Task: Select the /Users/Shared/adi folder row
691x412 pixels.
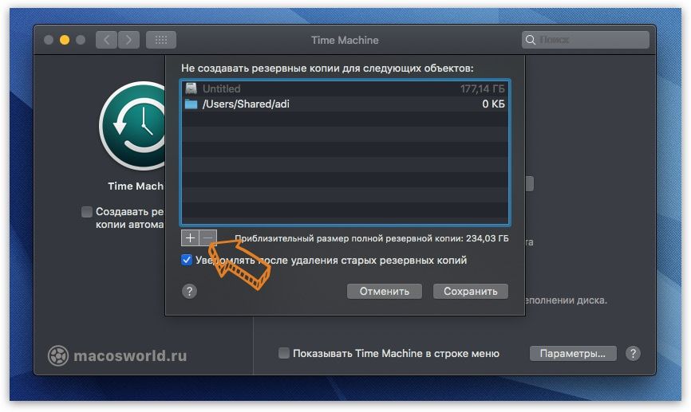Action: (345, 104)
